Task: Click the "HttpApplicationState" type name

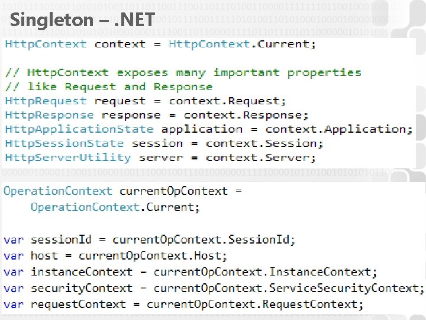Action: coord(79,129)
